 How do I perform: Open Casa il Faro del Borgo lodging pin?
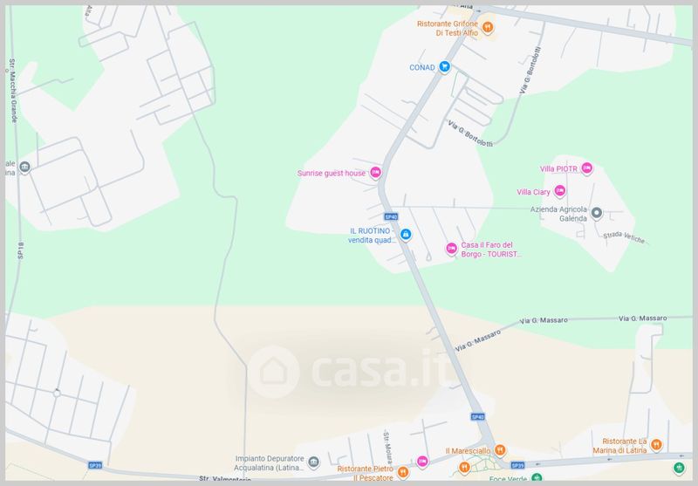click(x=451, y=249)
